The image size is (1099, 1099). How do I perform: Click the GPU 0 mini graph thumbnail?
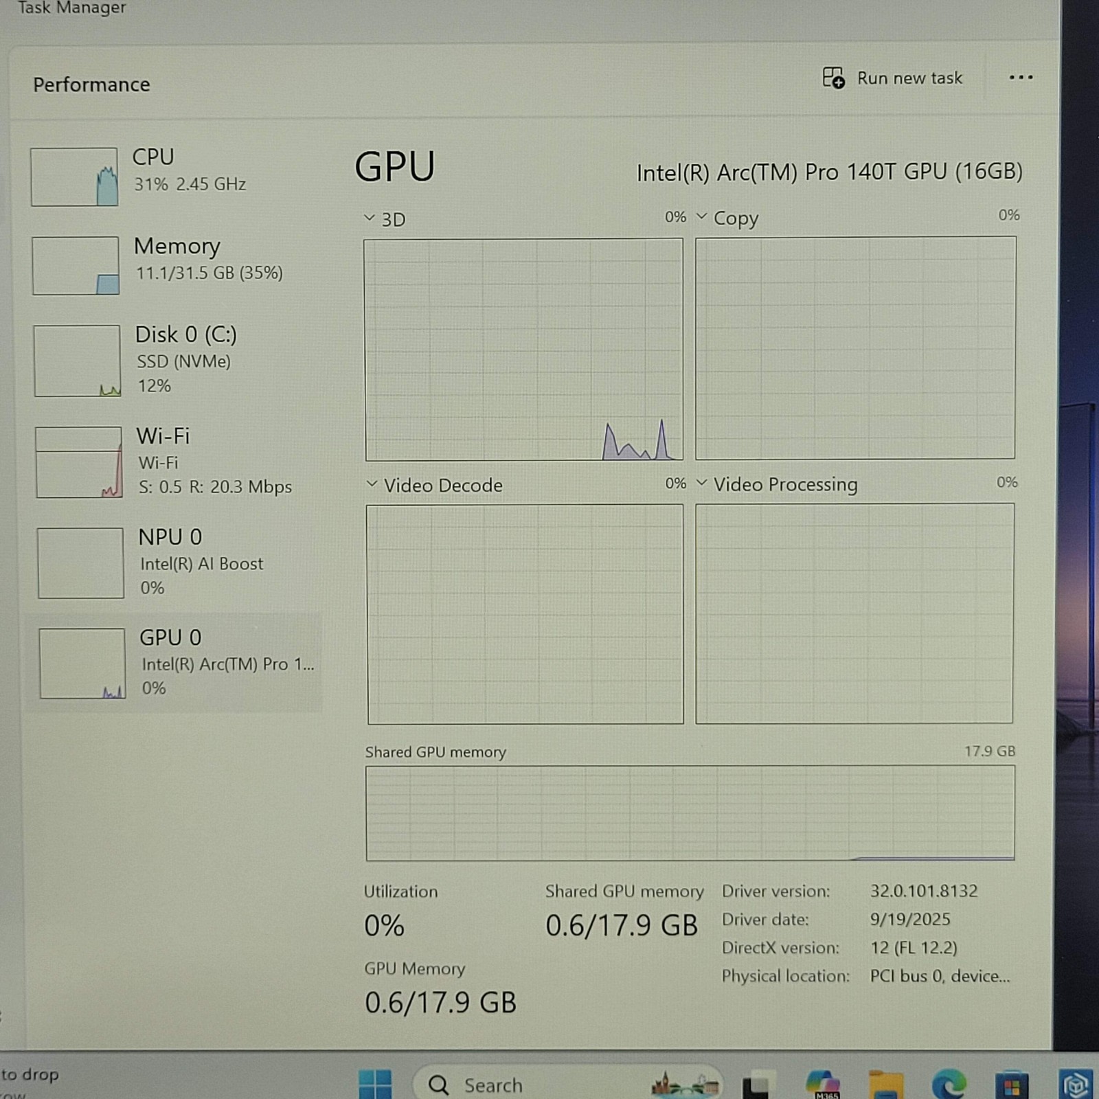[x=82, y=663]
